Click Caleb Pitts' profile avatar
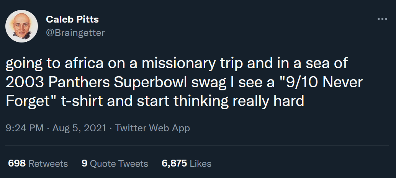396x178 pixels. 21,26
